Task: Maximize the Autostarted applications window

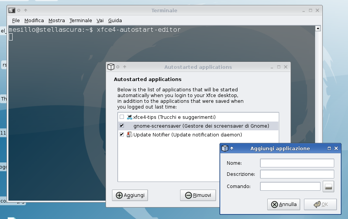Action: [279, 67]
